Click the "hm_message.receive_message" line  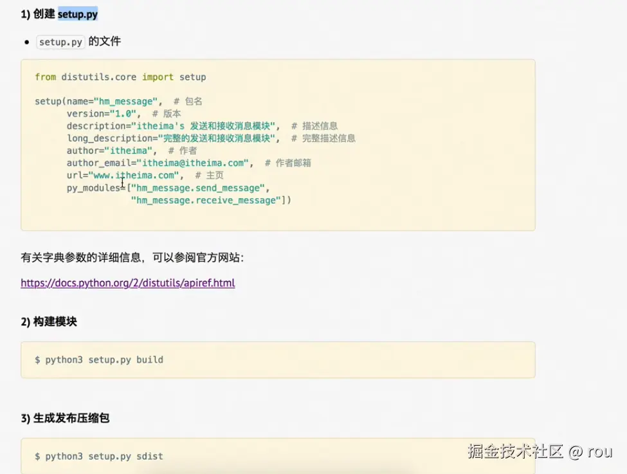click(211, 200)
